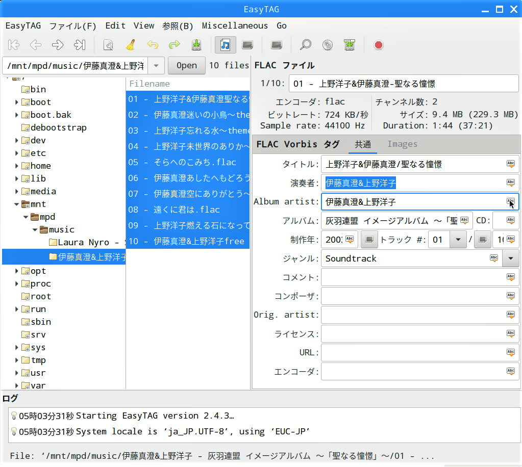Image resolution: width=522 pixels, height=467 pixels.
Task: Save the selected files
Action: coord(196,45)
